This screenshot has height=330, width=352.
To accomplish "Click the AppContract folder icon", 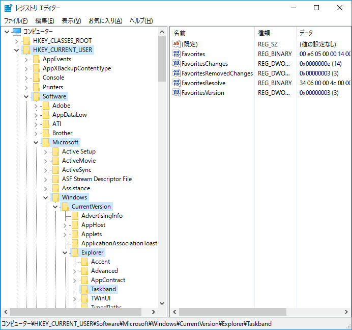I will [x=84, y=280].
